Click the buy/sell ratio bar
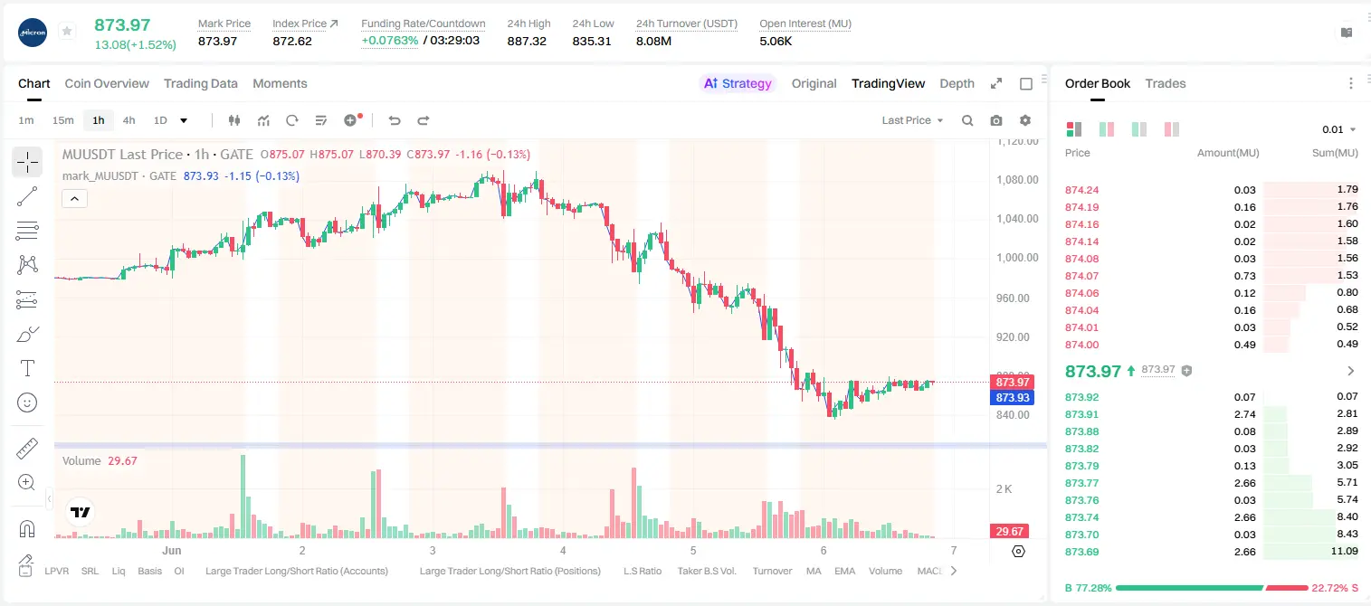Screen dimensions: 1371x606 1213,588
